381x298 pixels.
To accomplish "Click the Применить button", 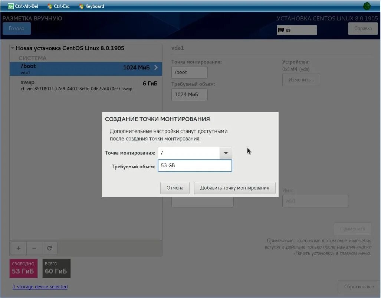I will click(x=352, y=229).
